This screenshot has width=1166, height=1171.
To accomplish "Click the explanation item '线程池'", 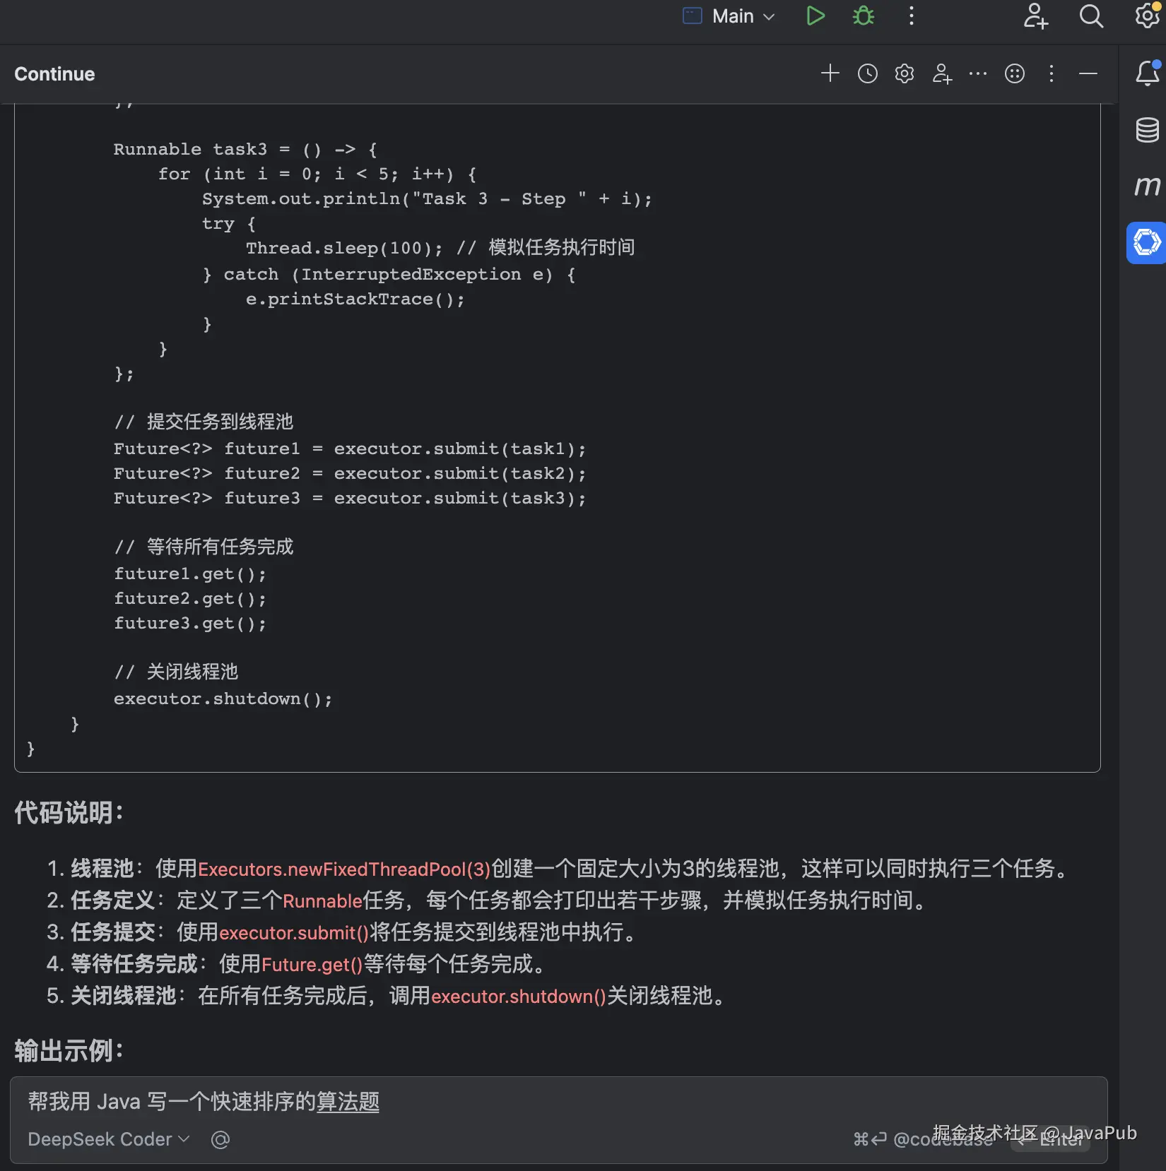I will click(x=102, y=869).
